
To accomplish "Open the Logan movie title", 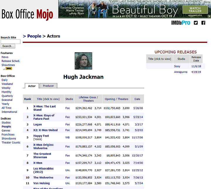I will 38,124.
